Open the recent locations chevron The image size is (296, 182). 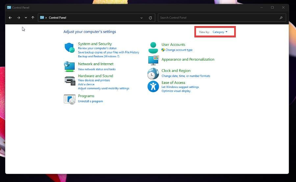[26, 18]
